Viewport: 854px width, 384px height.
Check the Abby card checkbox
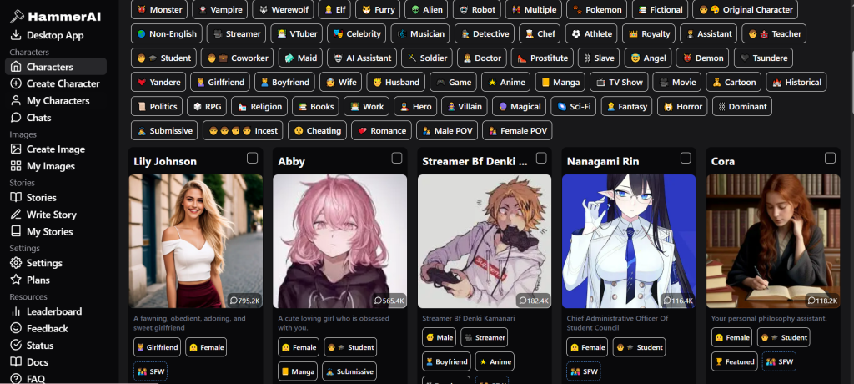[397, 158]
